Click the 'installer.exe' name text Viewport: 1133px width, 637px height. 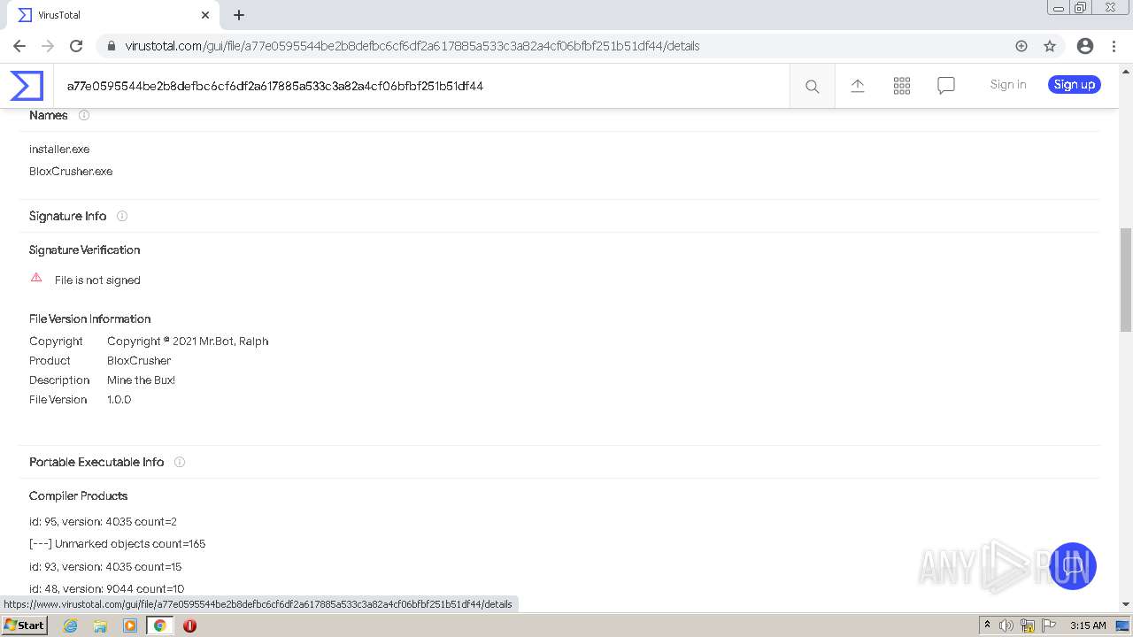[59, 149]
